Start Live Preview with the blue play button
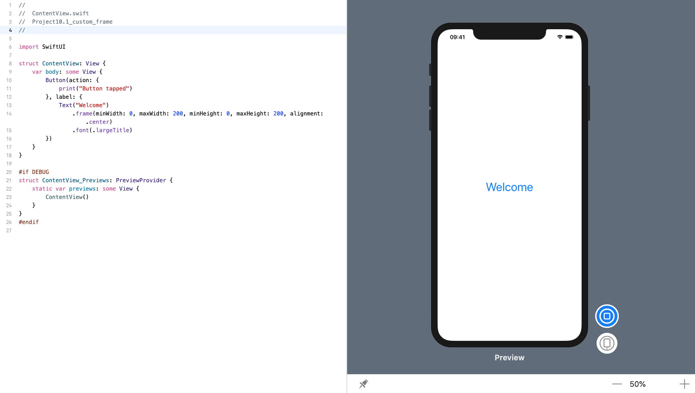Image resolution: width=695 pixels, height=393 pixels. [607, 316]
